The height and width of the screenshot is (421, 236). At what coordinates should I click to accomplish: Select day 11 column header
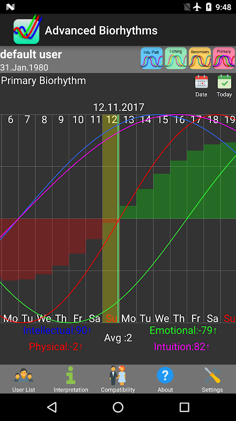(94, 120)
